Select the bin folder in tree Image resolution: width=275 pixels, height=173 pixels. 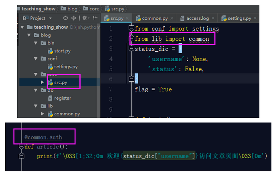tap(51, 43)
